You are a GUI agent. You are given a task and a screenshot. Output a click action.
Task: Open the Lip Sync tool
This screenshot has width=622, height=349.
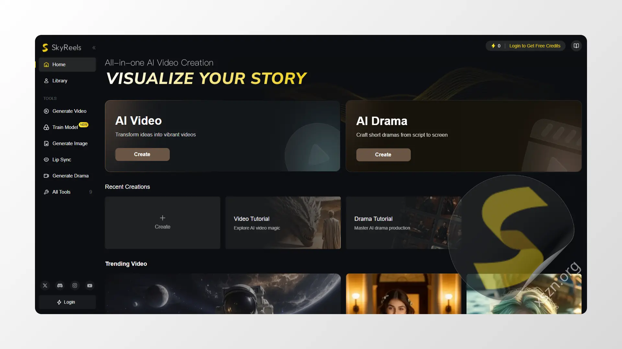point(67,160)
